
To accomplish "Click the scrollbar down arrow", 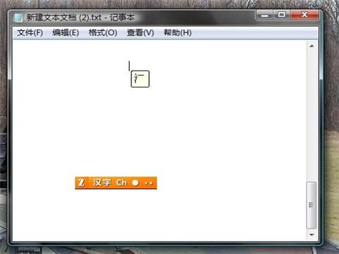I will click(311, 235).
